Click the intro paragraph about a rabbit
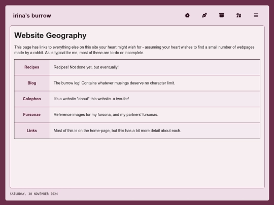Screen dimensions: 274x205 click(x=134, y=50)
